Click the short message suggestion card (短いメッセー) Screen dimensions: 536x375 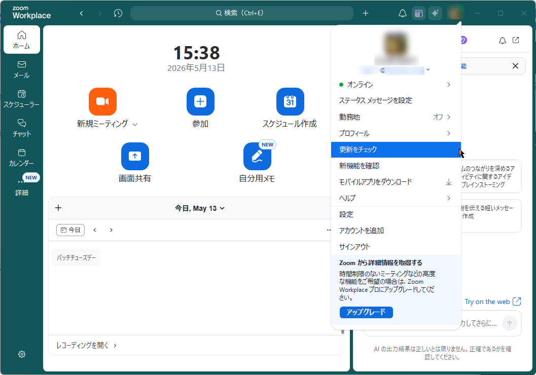tap(491, 216)
